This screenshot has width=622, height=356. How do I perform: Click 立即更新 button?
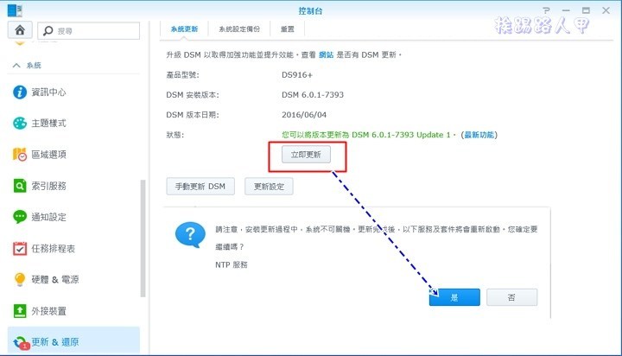(x=306, y=155)
